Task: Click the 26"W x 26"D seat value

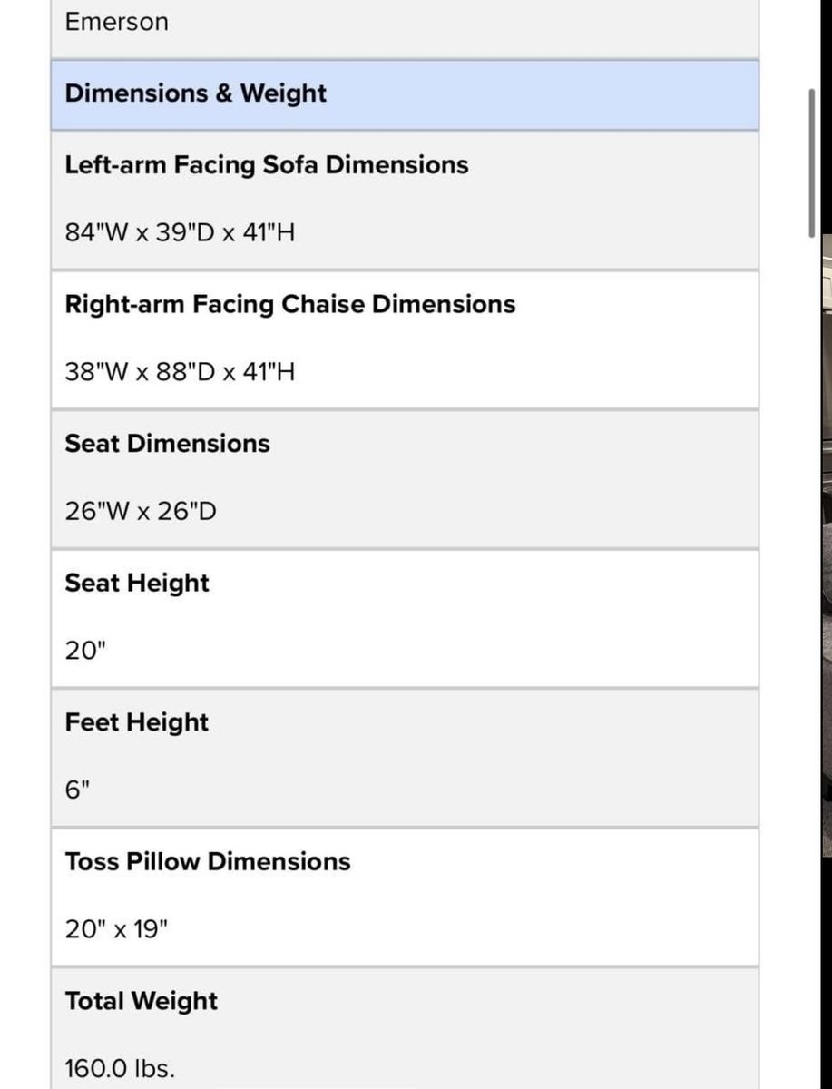Action: (141, 512)
